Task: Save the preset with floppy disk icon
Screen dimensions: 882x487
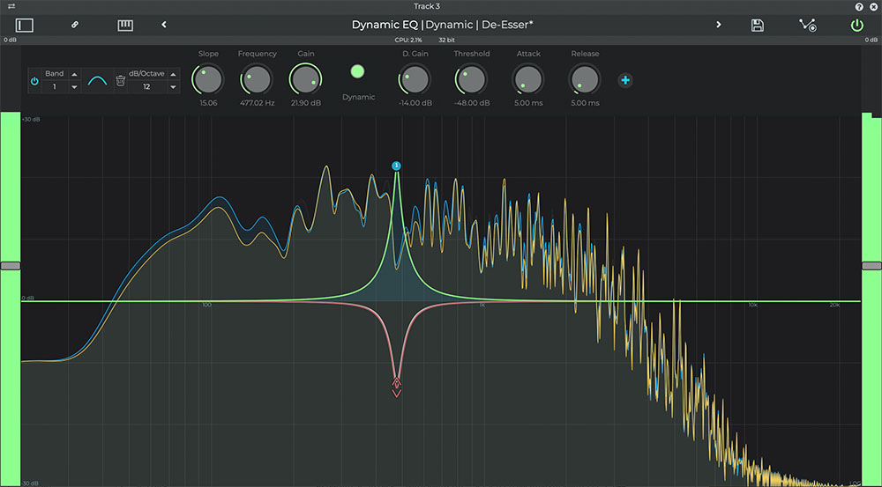Action: coord(757,26)
